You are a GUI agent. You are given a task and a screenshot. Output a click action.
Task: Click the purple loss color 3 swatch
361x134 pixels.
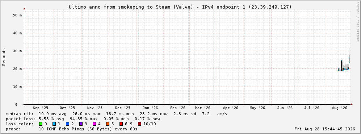(81, 124)
